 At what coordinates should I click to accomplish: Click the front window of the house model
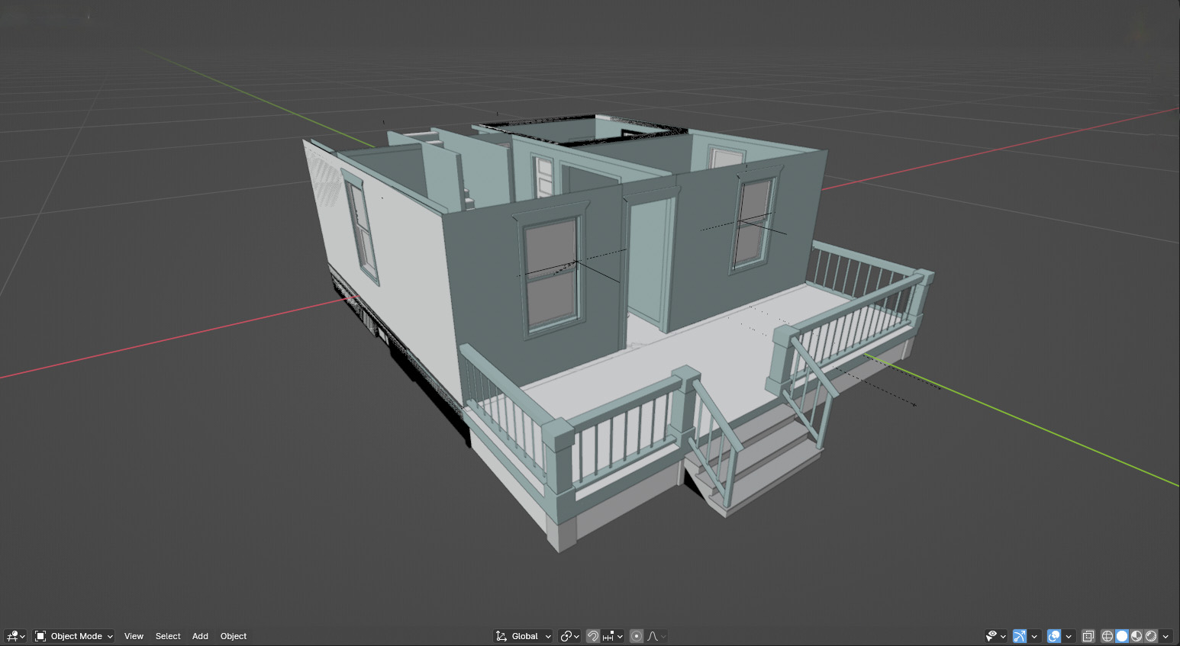pyautogui.click(x=551, y=275)
